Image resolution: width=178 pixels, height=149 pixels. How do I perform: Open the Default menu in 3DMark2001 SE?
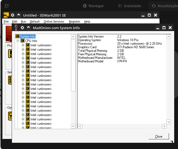coord(35,22)
